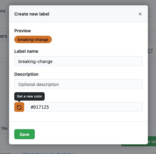The width and height of the screenshot is (156, 154).
Task: Open the GitHub Community Guidelines link
Action: 49,153
